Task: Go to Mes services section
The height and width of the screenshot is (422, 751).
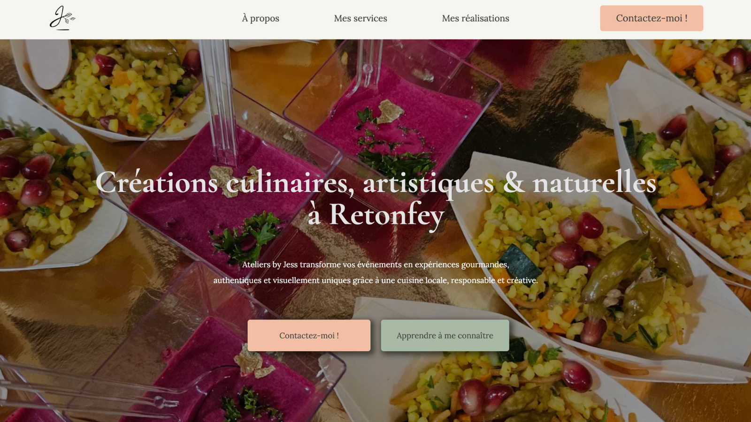Action: pos(360,18)
